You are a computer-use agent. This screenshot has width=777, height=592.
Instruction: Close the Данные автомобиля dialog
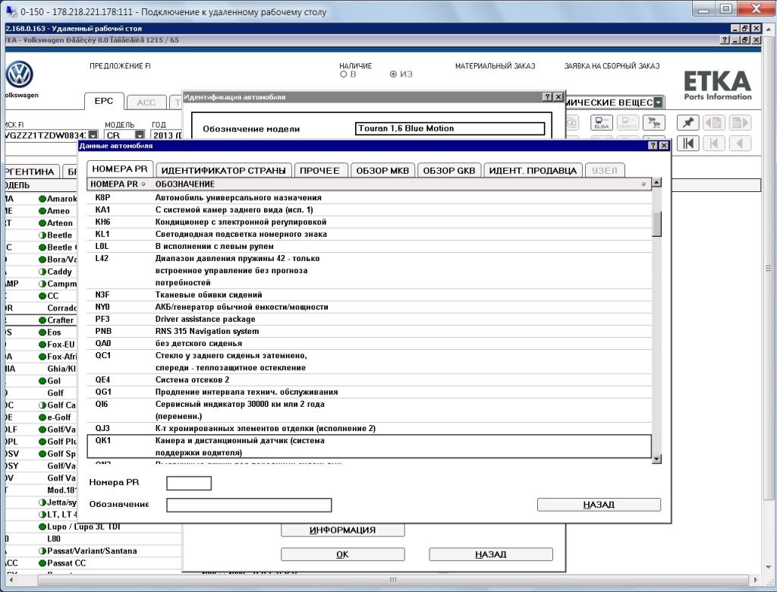664,145
